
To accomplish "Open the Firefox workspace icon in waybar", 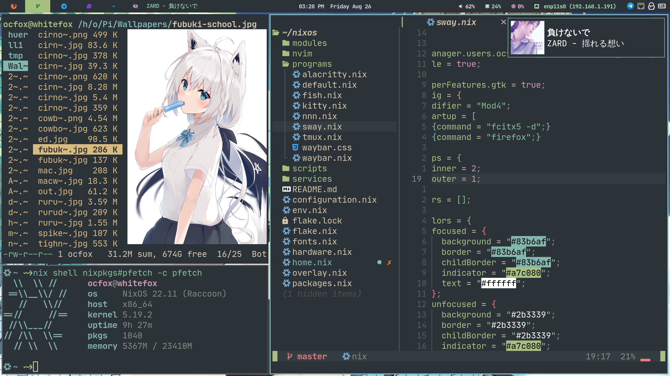I will point(14,6).
